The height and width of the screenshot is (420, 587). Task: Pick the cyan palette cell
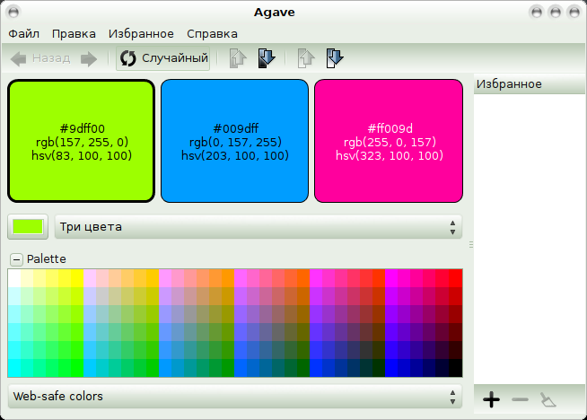[14, 368]
